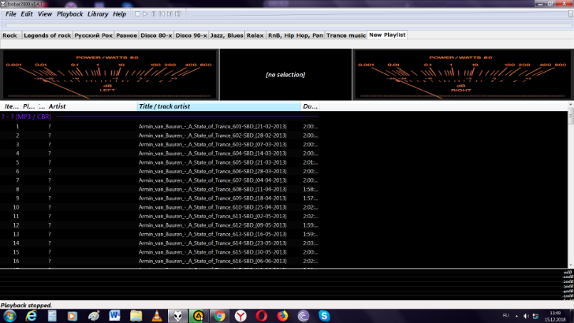Sort by the Artist column header
The width and height of the screenshot is (574, 323).
click(91, 106)
